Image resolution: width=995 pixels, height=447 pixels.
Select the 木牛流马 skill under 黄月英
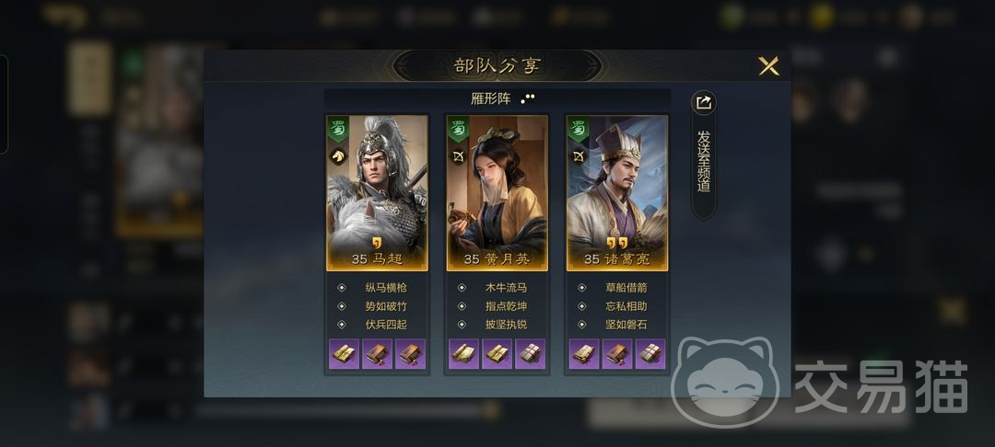pyautogui.click(x=507, y=288)
